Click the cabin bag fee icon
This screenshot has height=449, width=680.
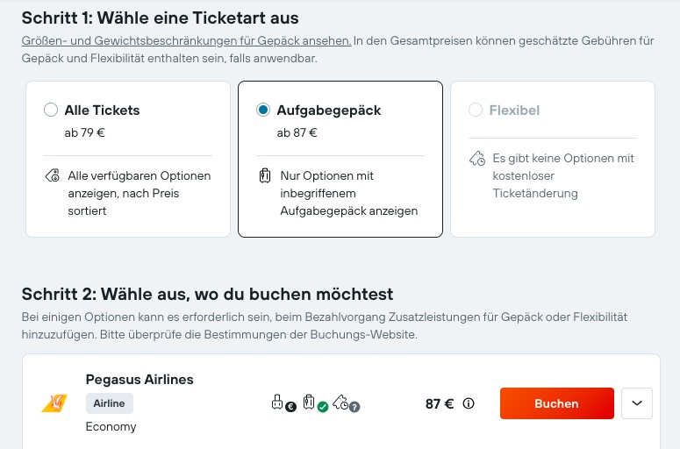coord(283,403)
